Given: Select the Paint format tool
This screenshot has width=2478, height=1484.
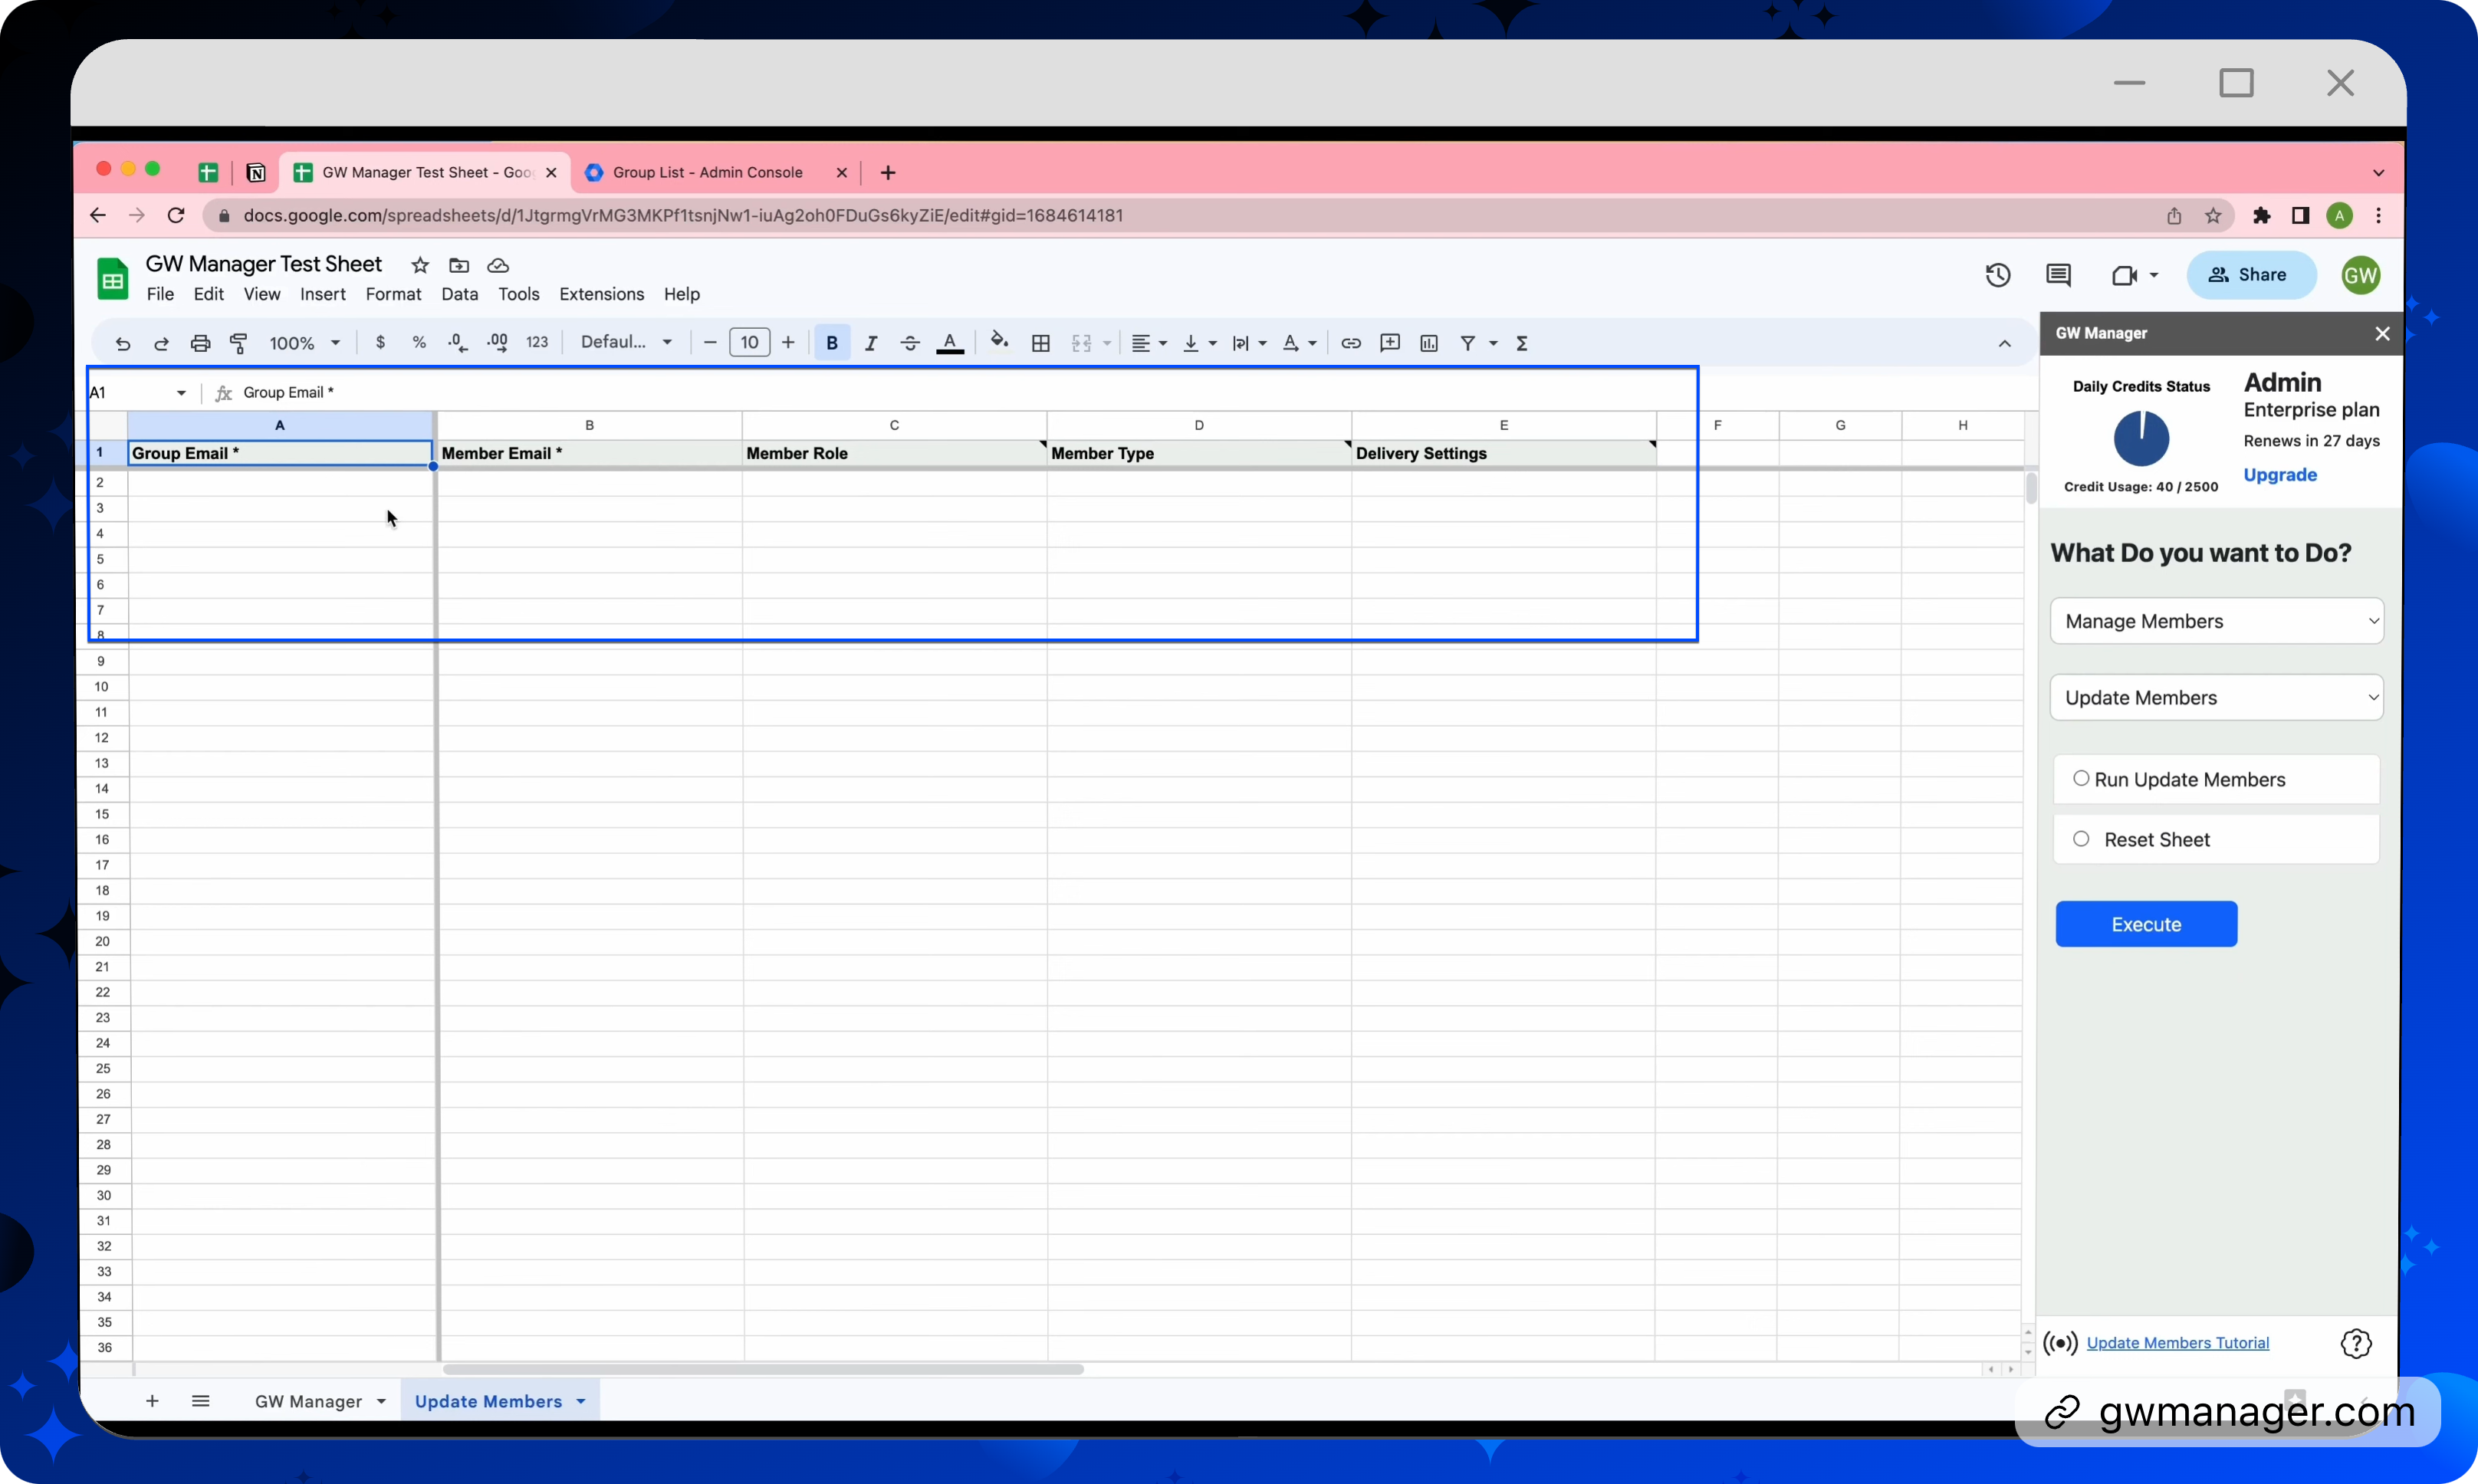Looking at the screenshot, I should (x=239, y=343).
